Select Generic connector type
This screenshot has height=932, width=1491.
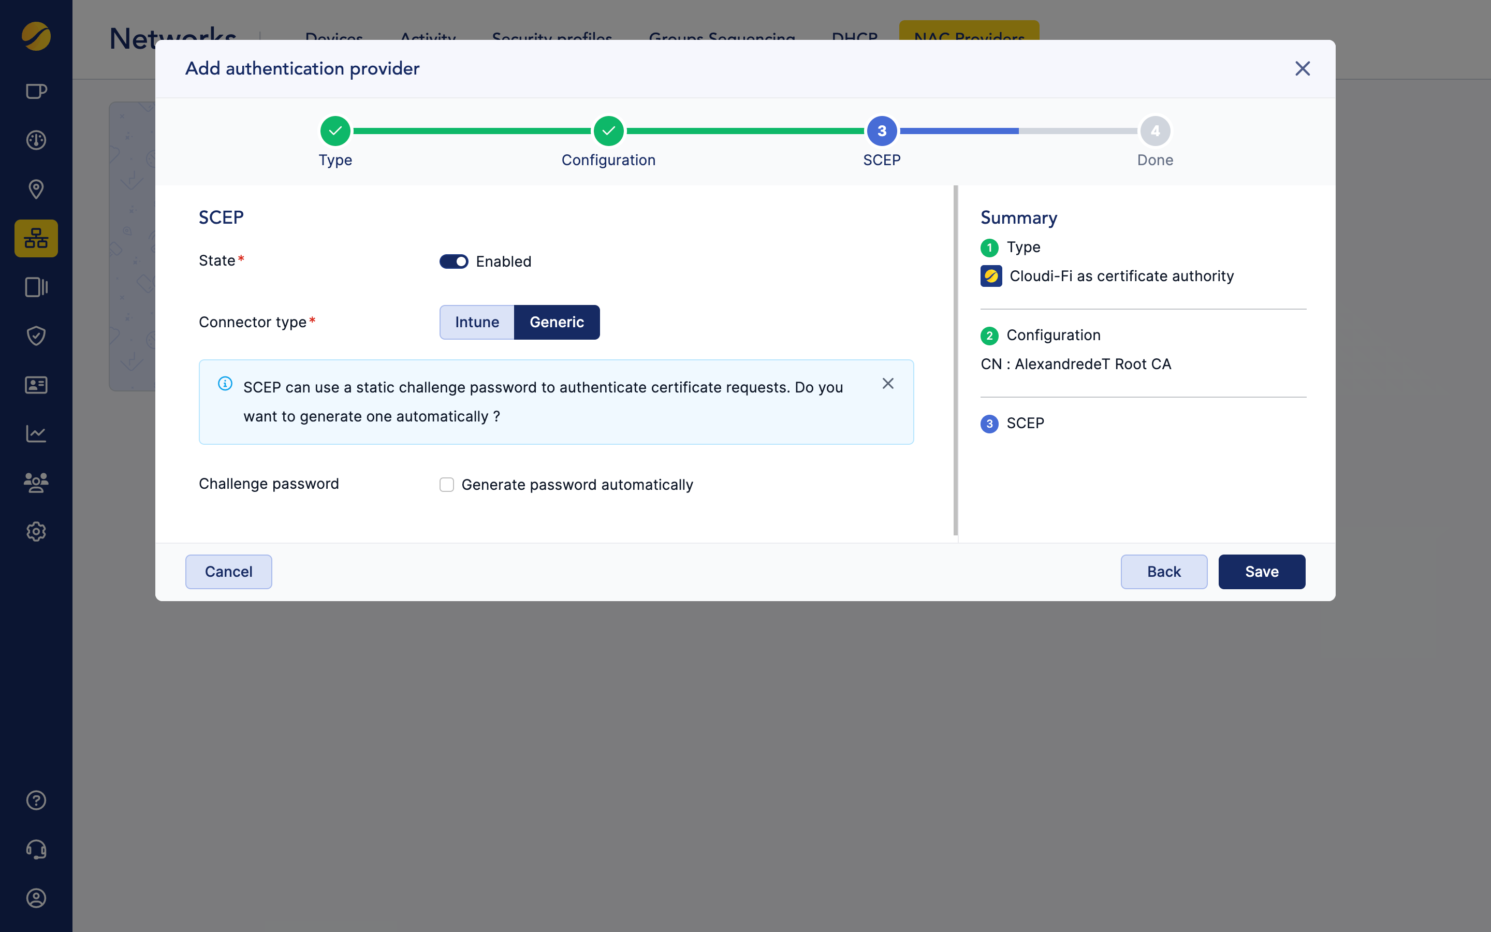(x=557, y=322)
